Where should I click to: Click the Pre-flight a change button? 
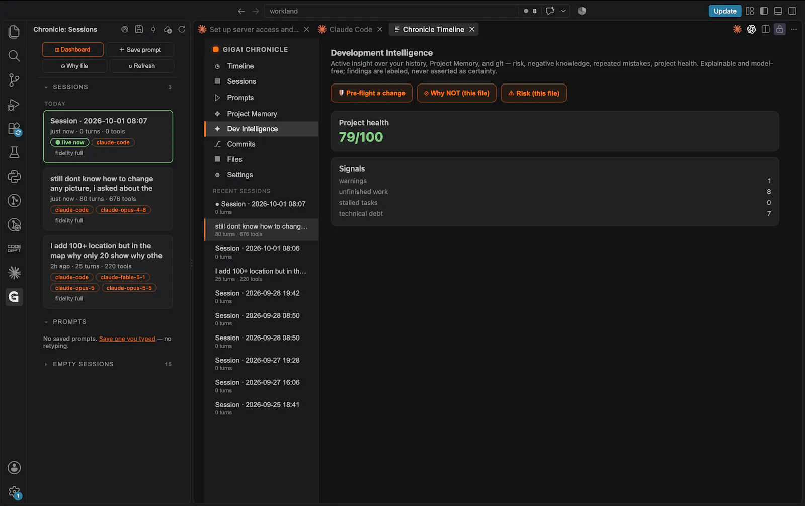point(371,93)
